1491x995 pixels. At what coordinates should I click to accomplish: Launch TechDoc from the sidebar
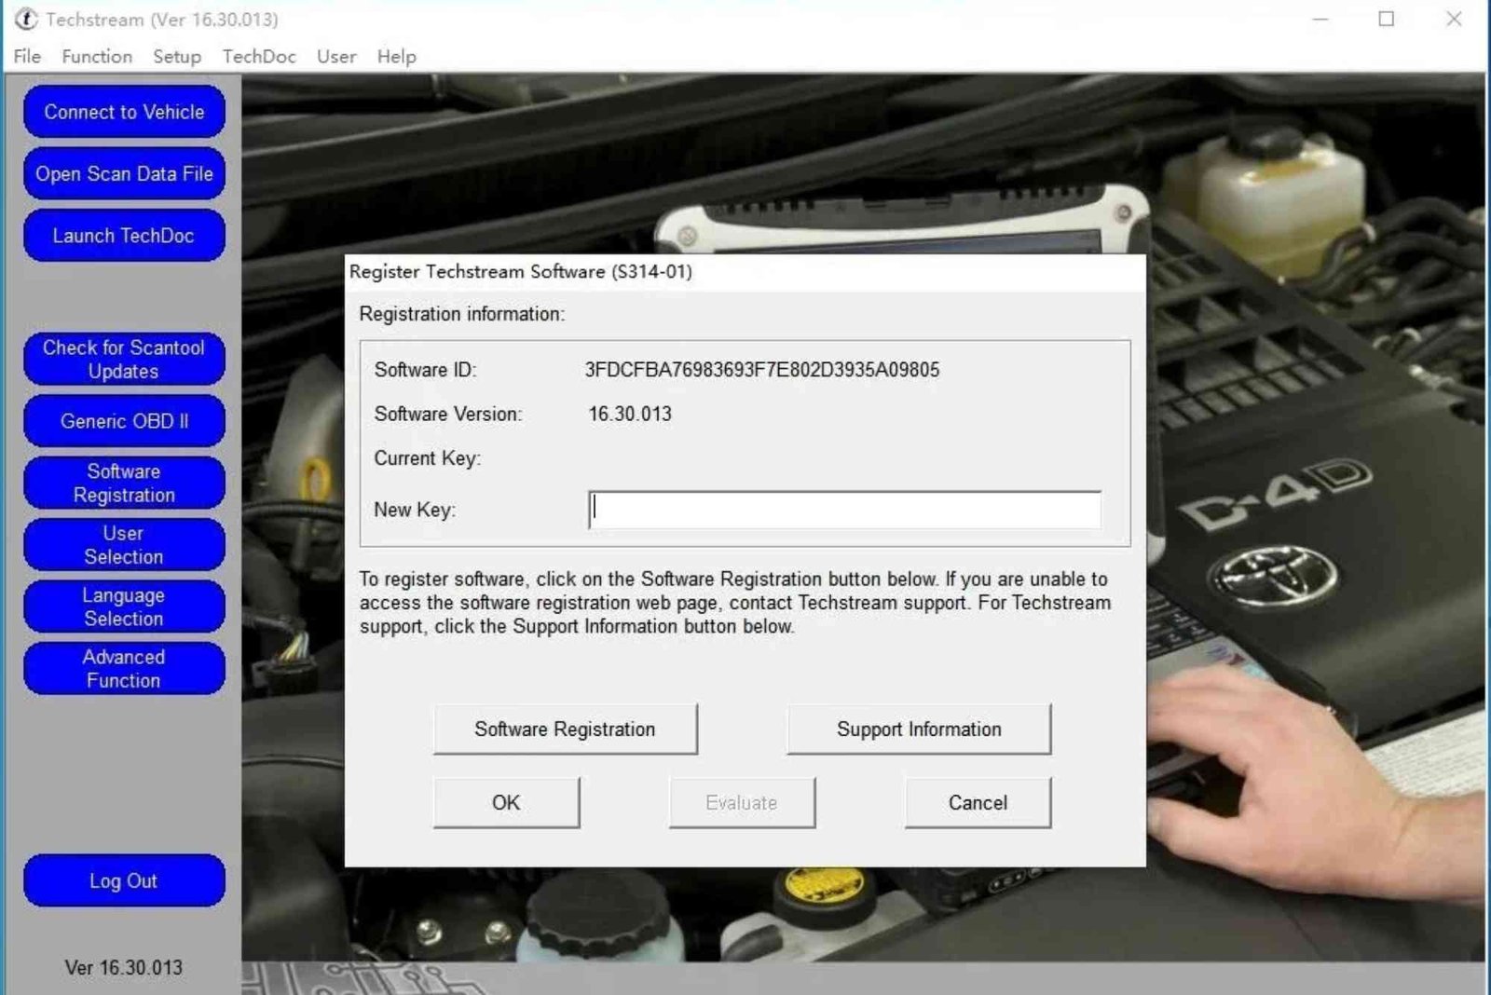(124, 236)
